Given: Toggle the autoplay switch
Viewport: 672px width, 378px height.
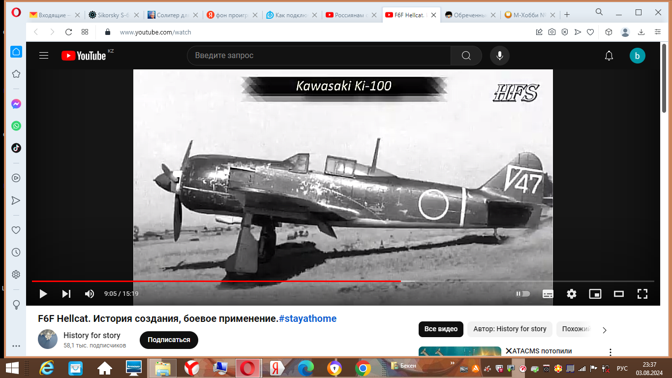Looking at the screenshot, I should point(522,294).
